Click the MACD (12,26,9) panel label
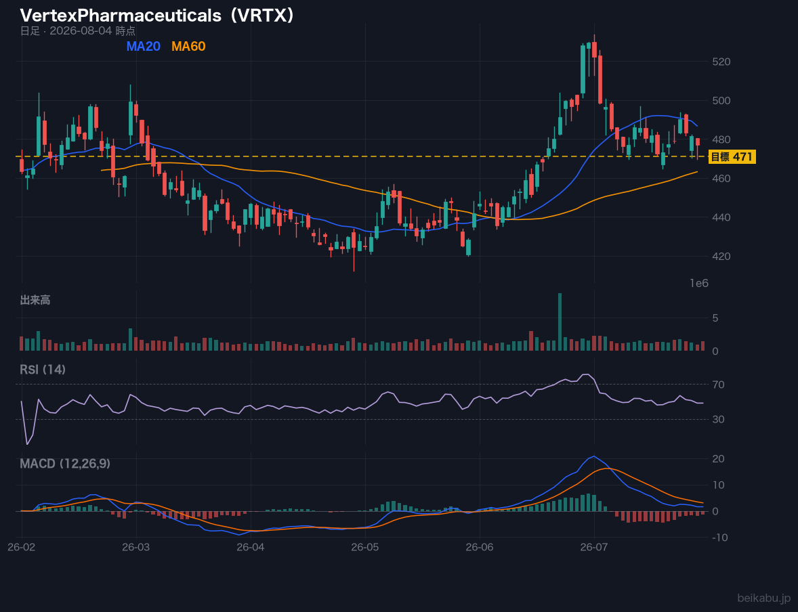Viewport: 798px width, 612px height. click(65, 464)
